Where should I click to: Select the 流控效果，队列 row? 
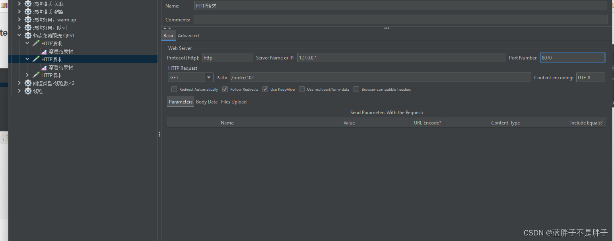tap(50, 28)
